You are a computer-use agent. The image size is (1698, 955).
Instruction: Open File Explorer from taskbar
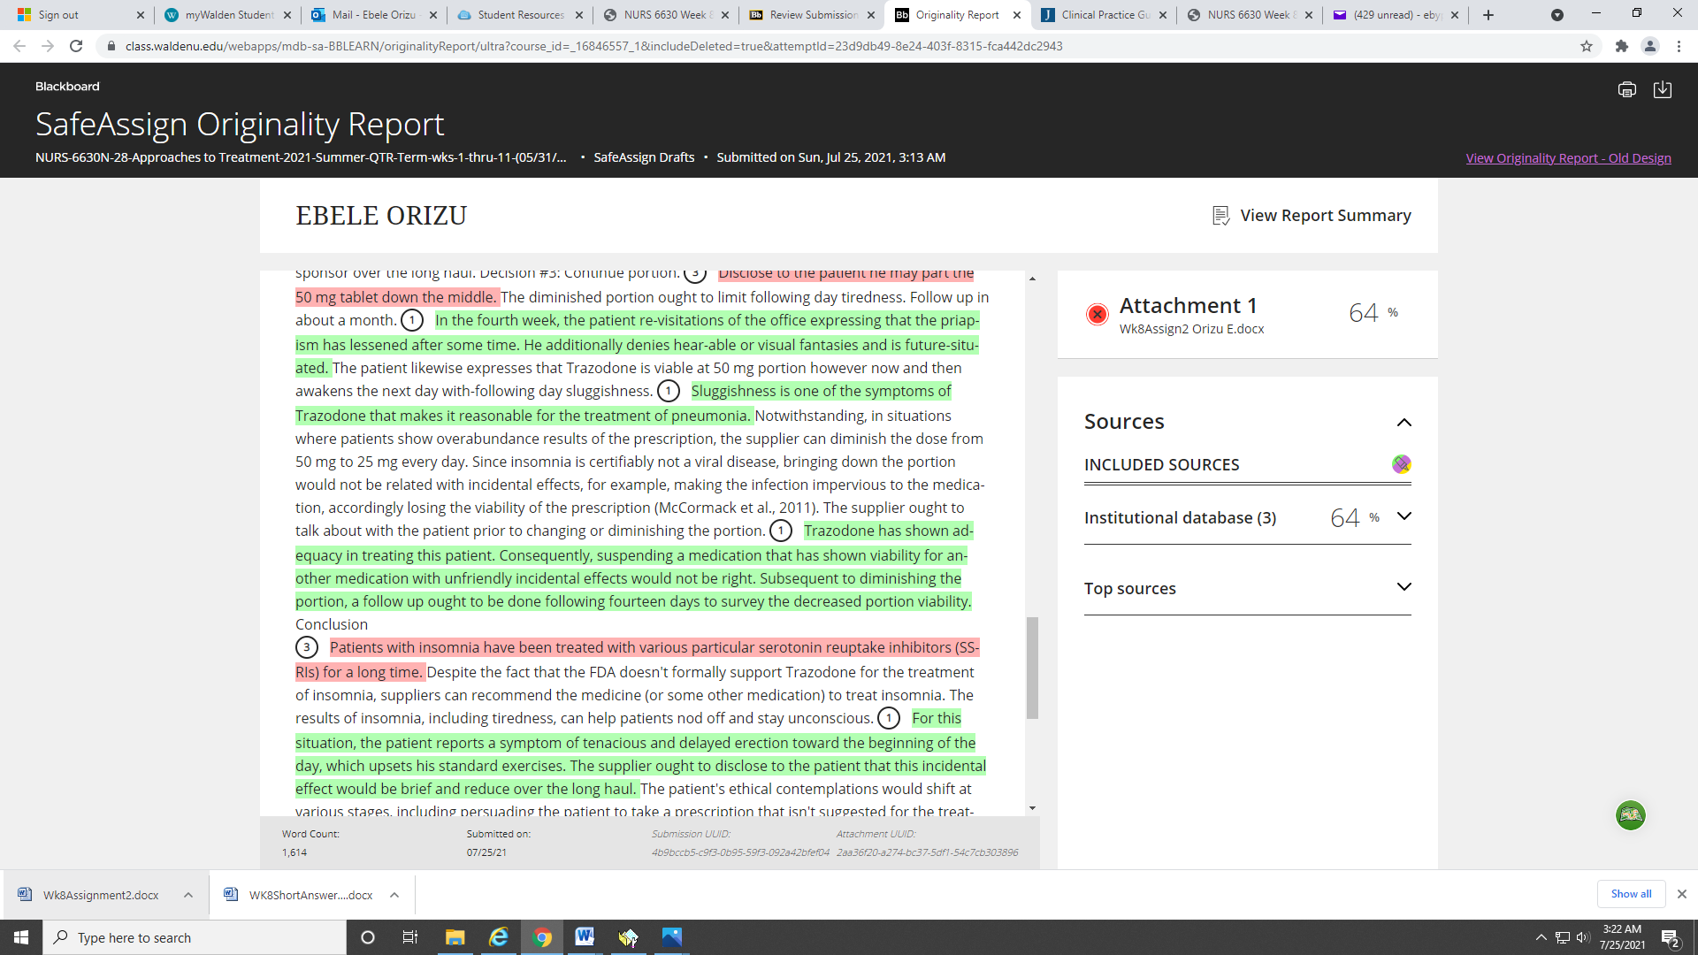[455, 937]
